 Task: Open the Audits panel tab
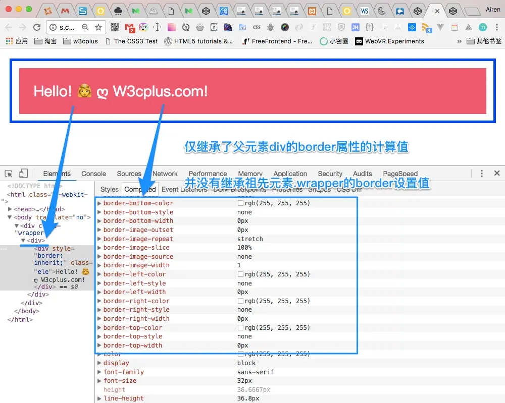tap(362, 174)
